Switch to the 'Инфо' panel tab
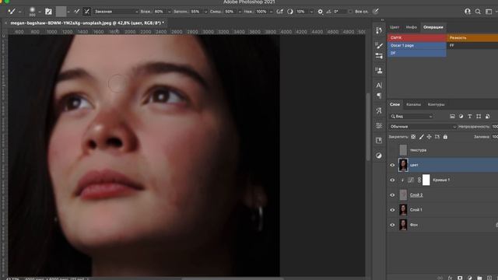 coord(412,27)
